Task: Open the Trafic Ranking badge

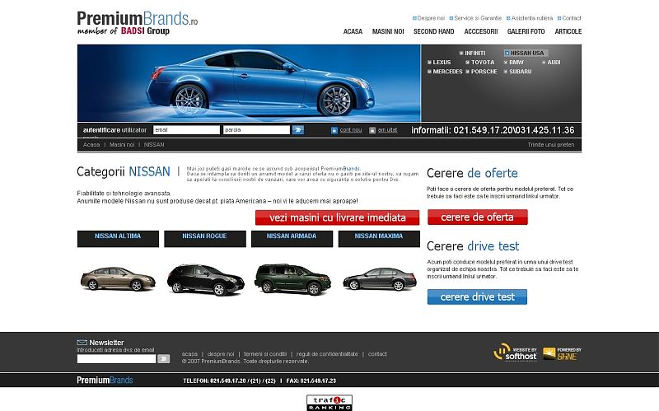Action: click(329, 403)
